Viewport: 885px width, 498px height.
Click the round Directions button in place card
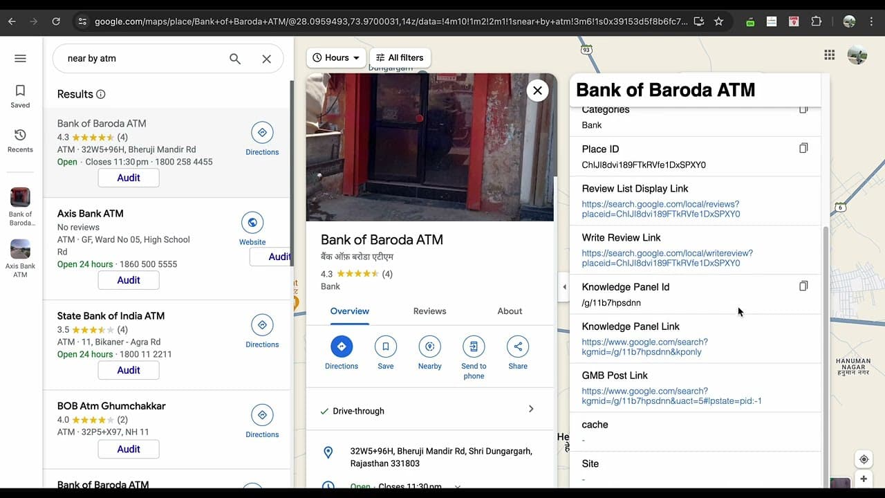point(342,347)
